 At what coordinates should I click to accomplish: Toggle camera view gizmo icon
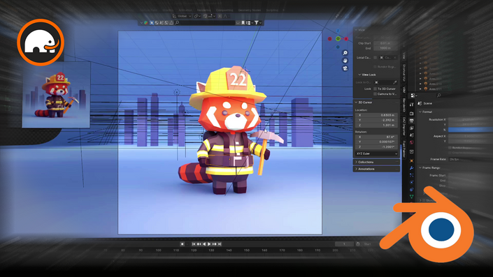point(345,68)
